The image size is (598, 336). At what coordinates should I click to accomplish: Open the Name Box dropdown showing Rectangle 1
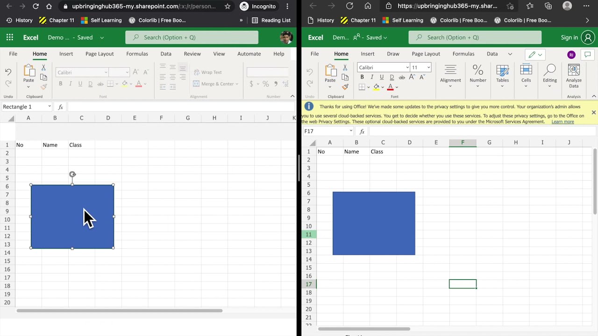click(50, 107)
